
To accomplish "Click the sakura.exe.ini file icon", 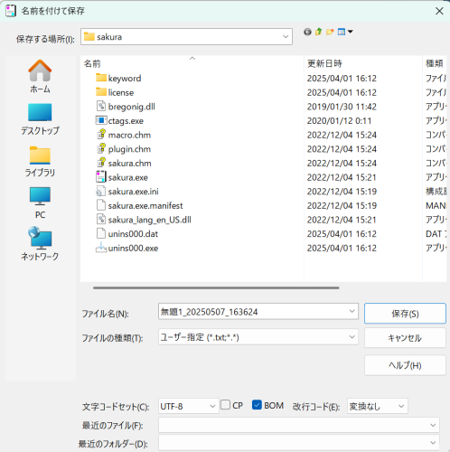I will click(x=101, y=192).
